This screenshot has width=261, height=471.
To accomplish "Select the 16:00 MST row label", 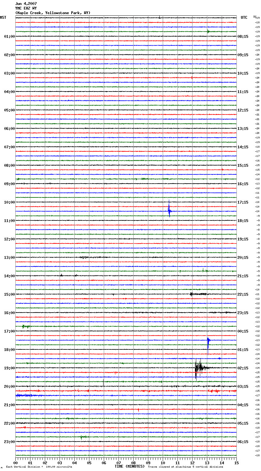I will pyautogui.click(x=10, y=313).
